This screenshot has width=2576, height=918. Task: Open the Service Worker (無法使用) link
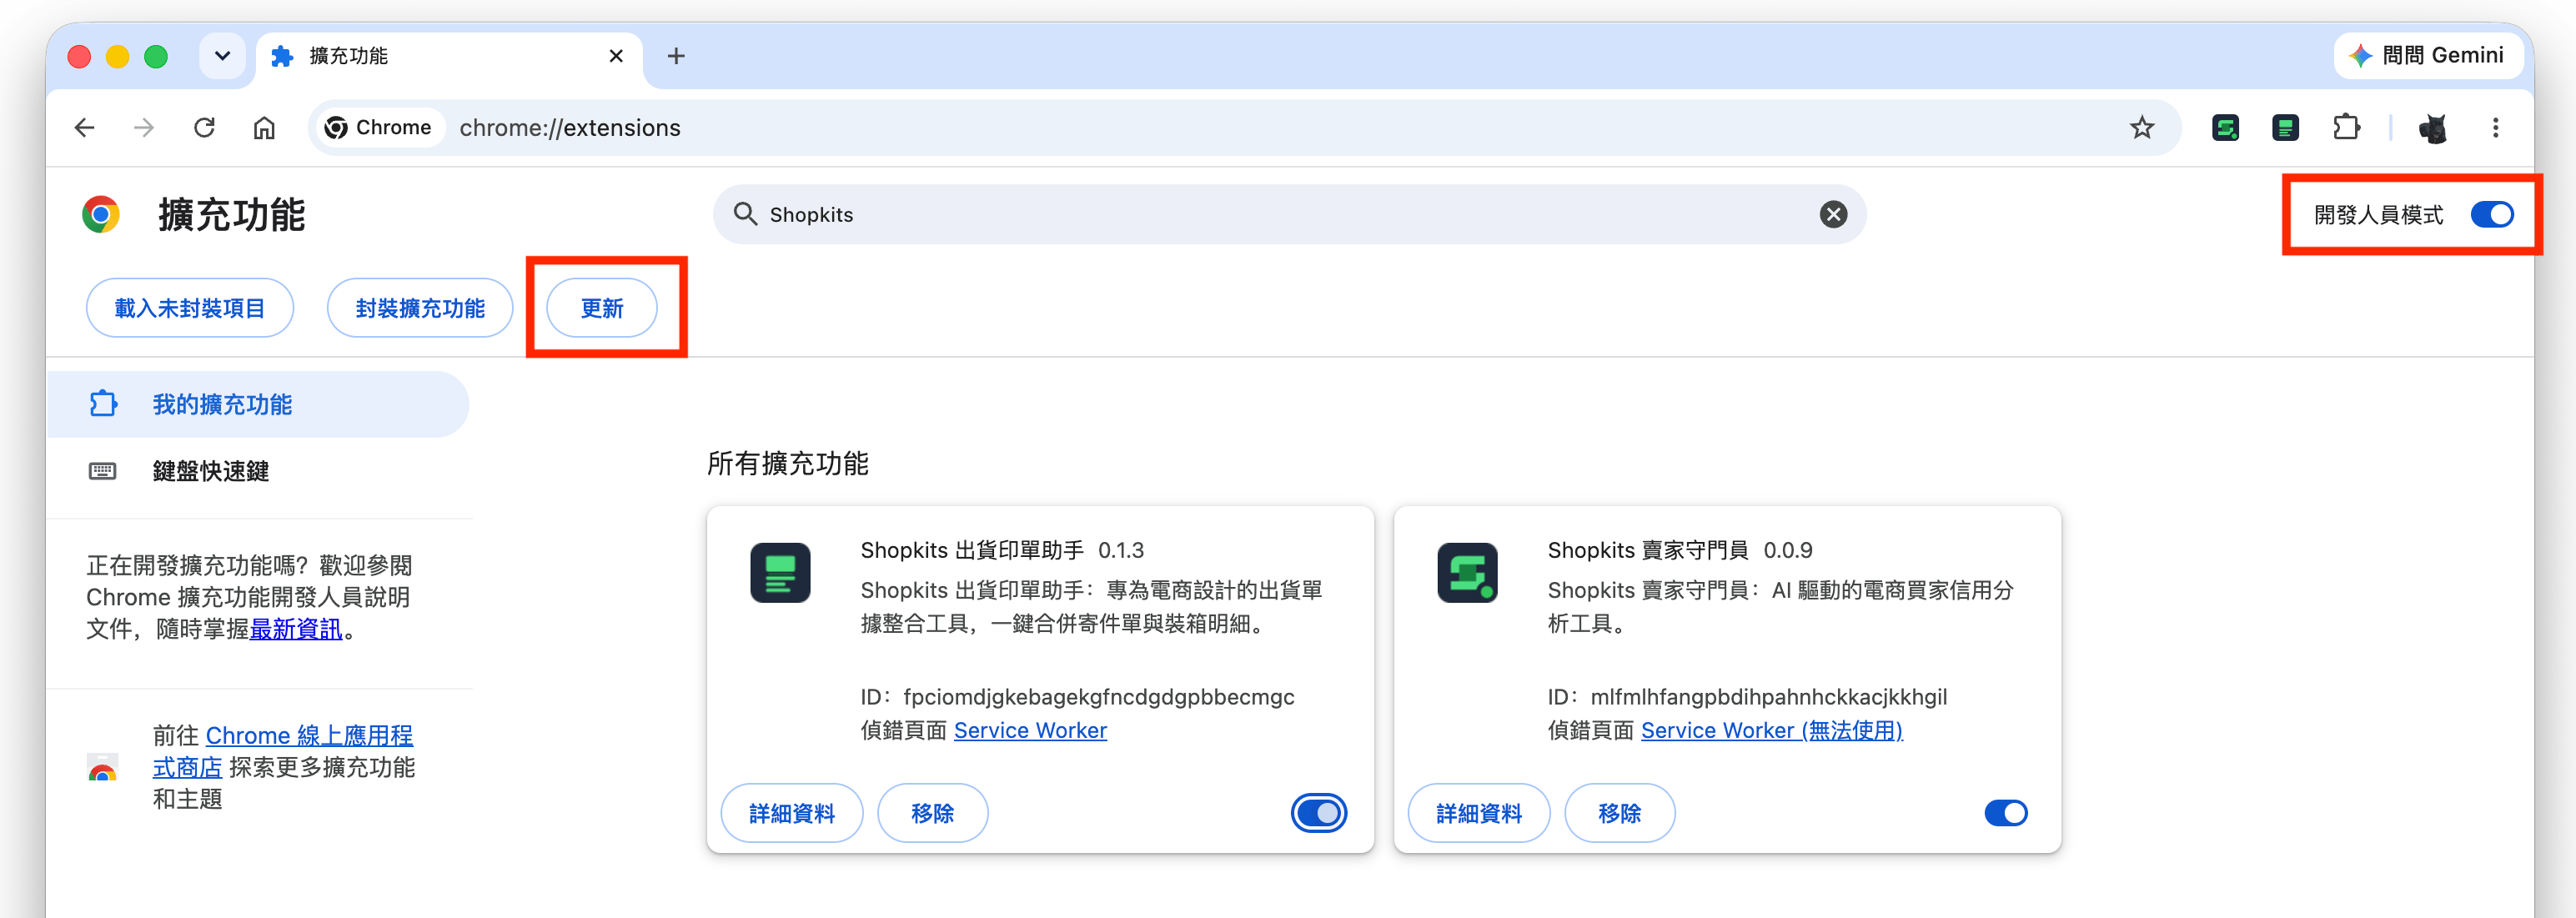point(1771,731)
